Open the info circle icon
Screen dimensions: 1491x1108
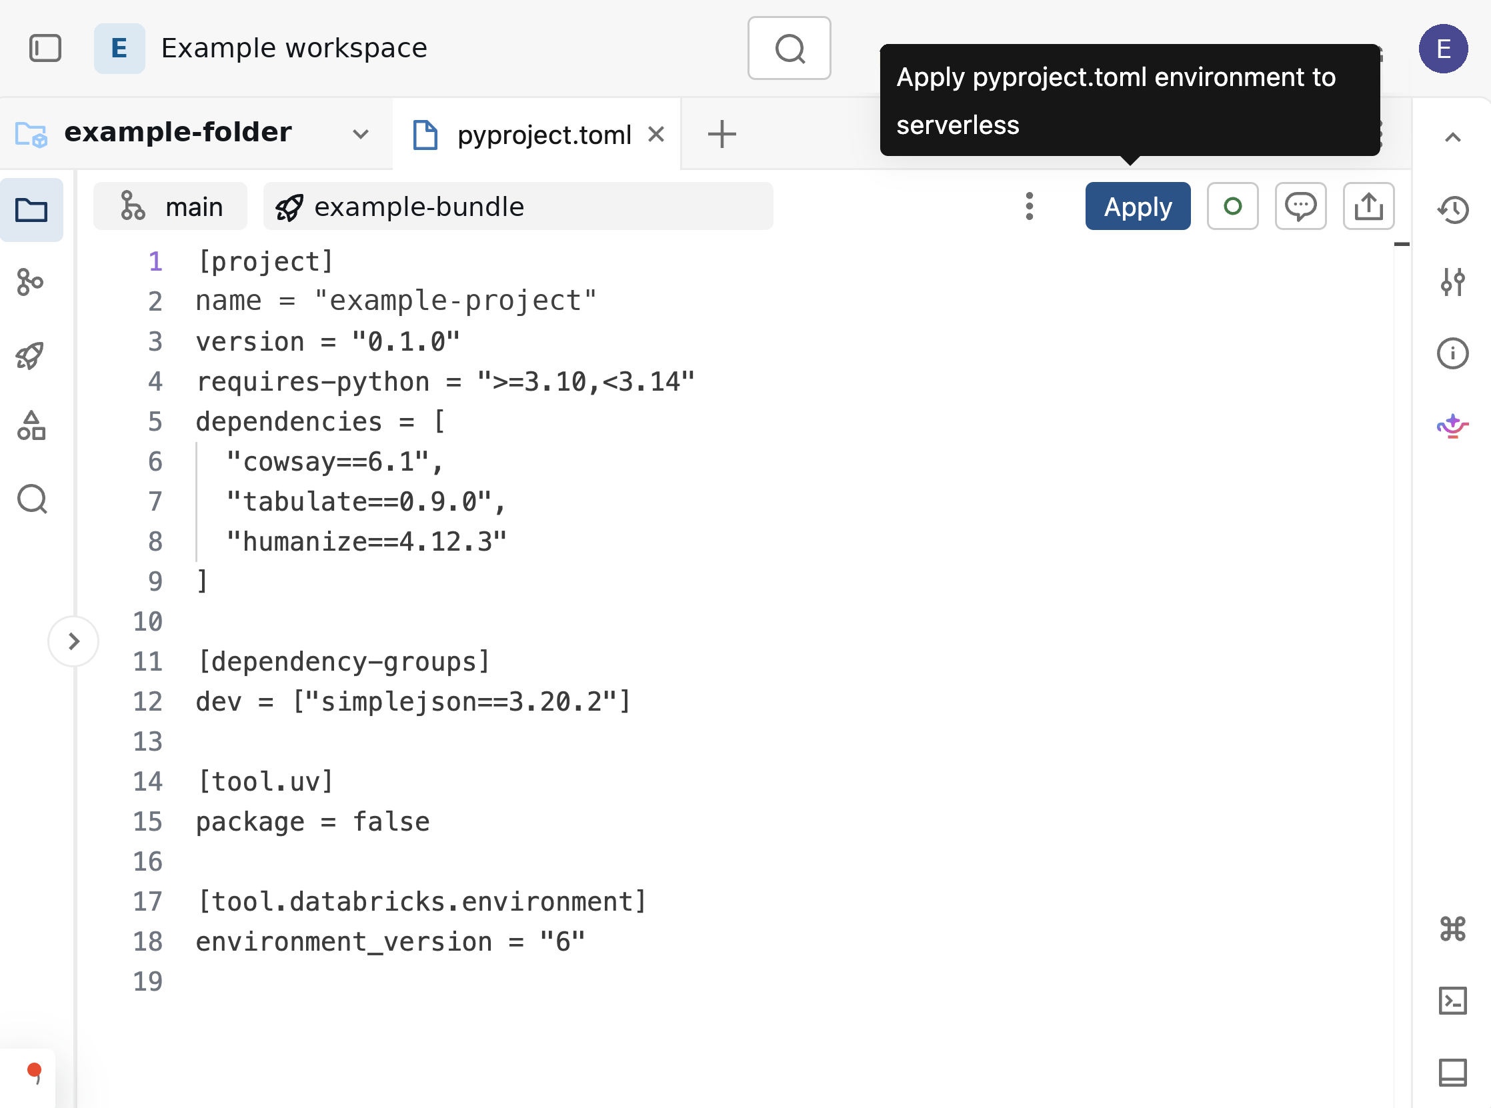[x=1452, y=353]
